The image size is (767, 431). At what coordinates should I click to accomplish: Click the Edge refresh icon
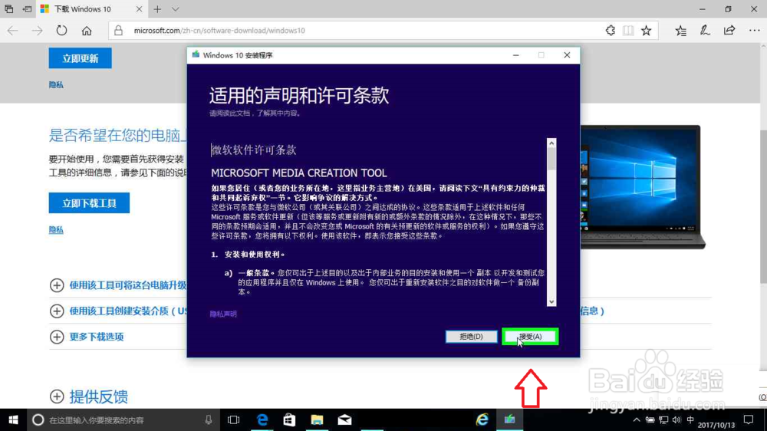point(61,31)
